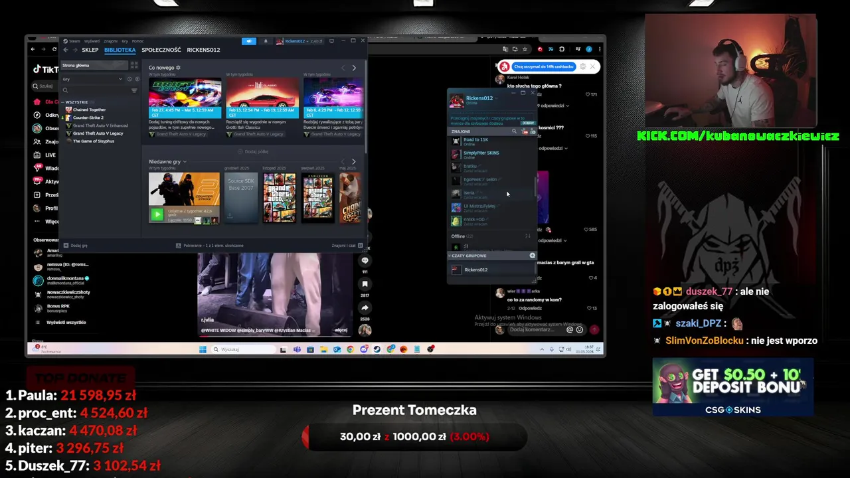This screenshot has width=850, height=478.
Task: Expand the Gry filter dropdown
Action: coord(92,79)
